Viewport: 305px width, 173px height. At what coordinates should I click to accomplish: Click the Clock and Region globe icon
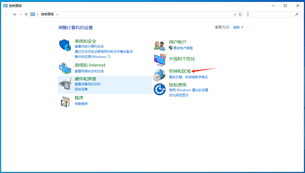[159, 75]
